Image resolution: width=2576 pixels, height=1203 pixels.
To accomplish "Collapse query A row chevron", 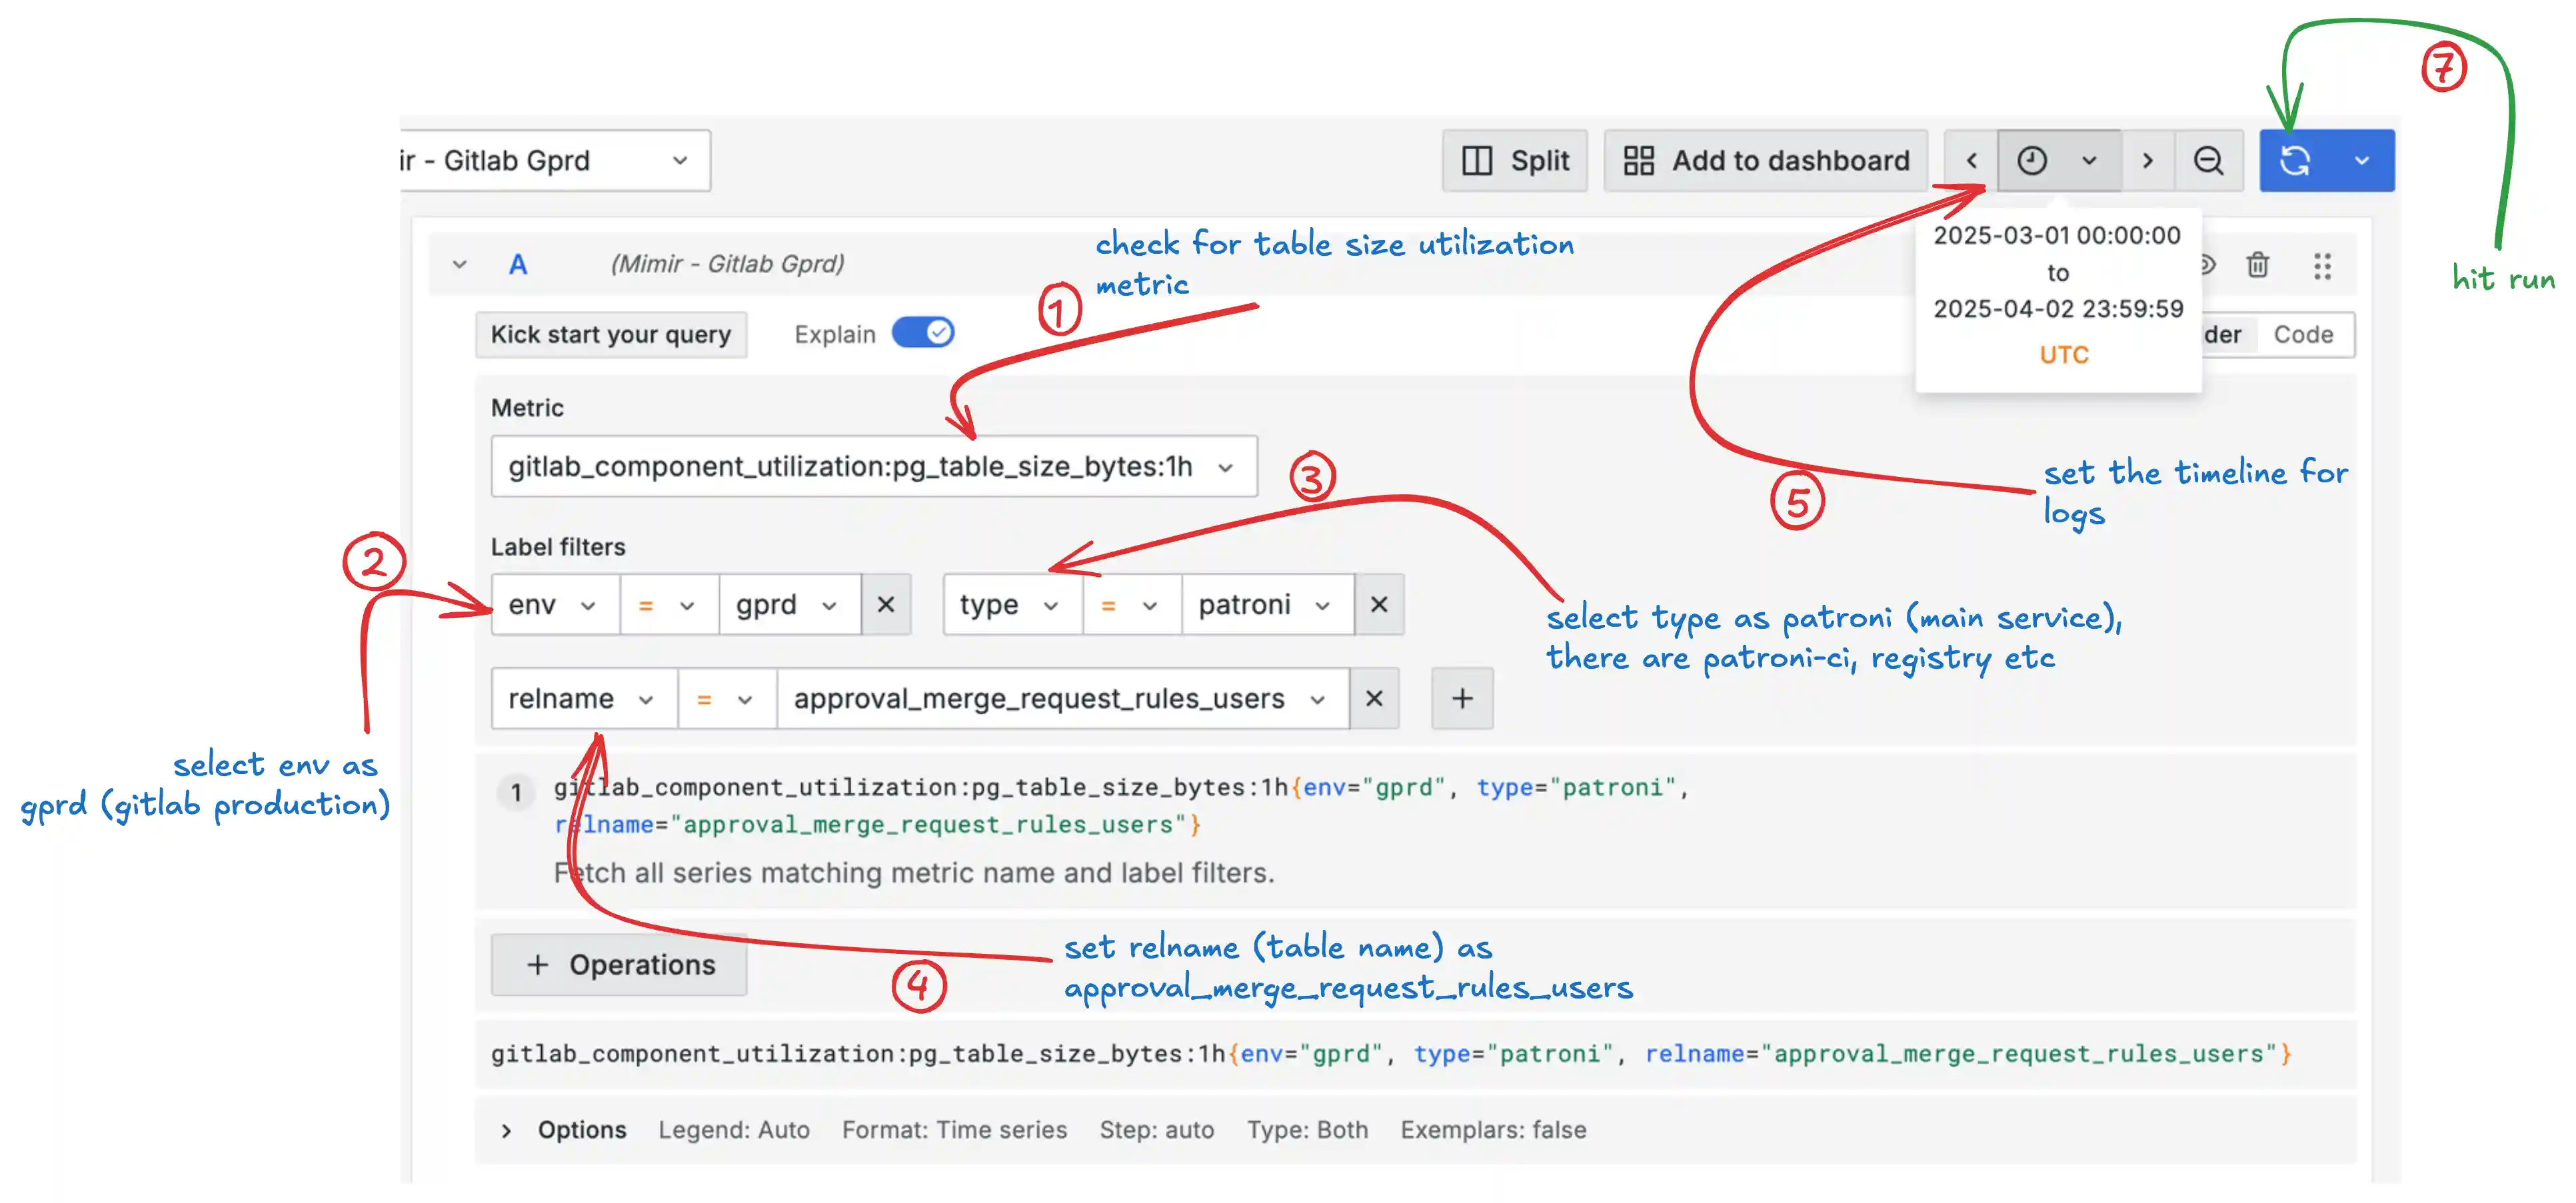I will (x=460, y=265).
